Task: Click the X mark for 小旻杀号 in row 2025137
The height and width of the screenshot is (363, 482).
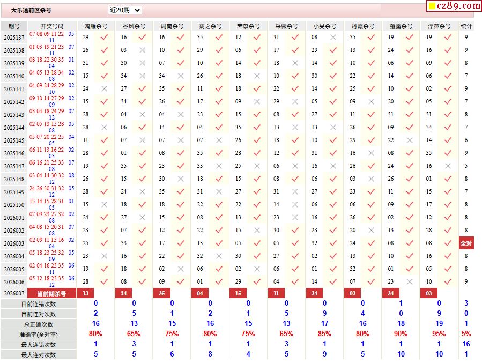Action: [x=333, y=37]
